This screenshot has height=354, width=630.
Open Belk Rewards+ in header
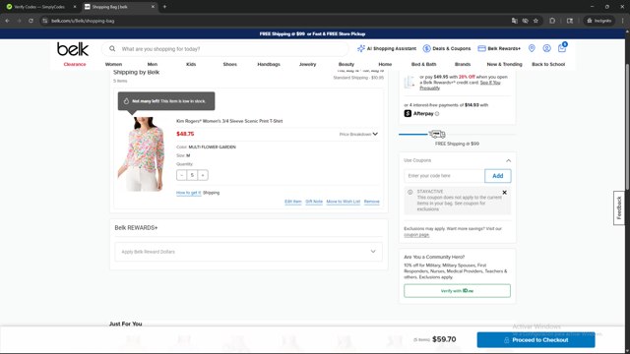[499, 48]
